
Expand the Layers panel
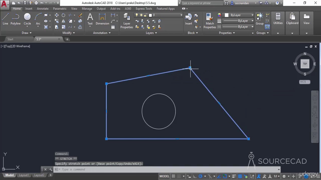pos(151,33)
